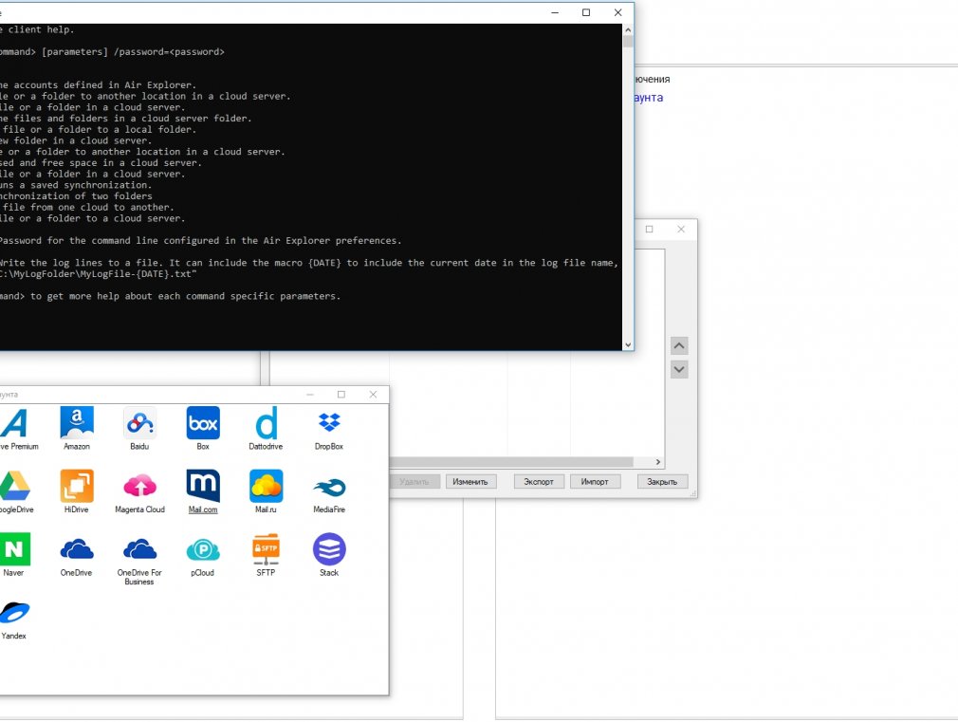
Task: Click the scroll-up arrow in the console window
Action: click(628, 29)
